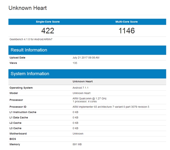170x150 pixels.
Task: Click the BIOS row label
Action: click(x=13, y=139)
